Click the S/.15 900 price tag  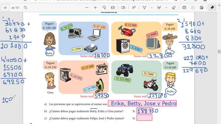click(x=131, y=25)
